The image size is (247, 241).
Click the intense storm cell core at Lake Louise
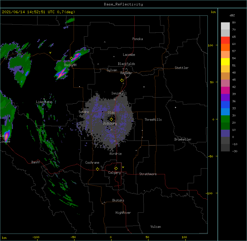pyautogui.click(x=6, y=137)
